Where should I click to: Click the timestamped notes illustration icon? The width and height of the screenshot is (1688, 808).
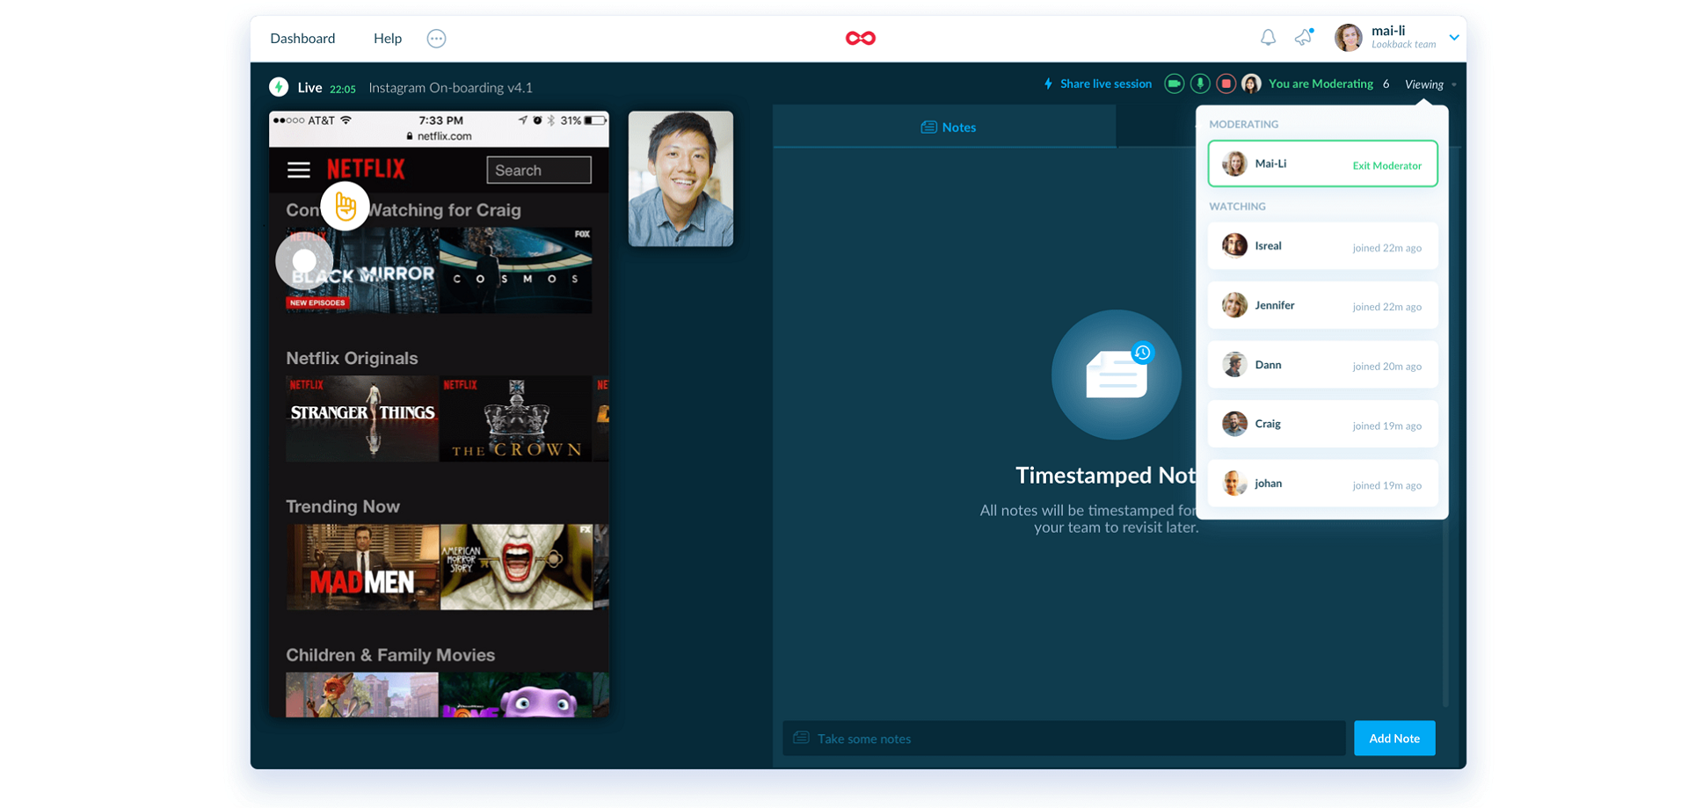(1117, 375)
